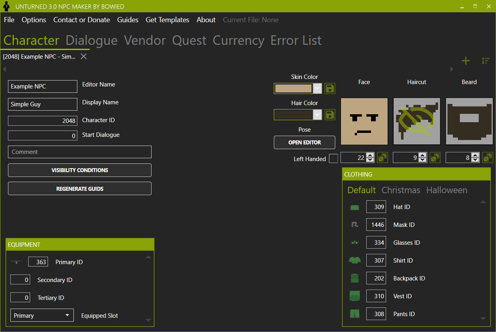Increase the haircut number value

point(423,155)
